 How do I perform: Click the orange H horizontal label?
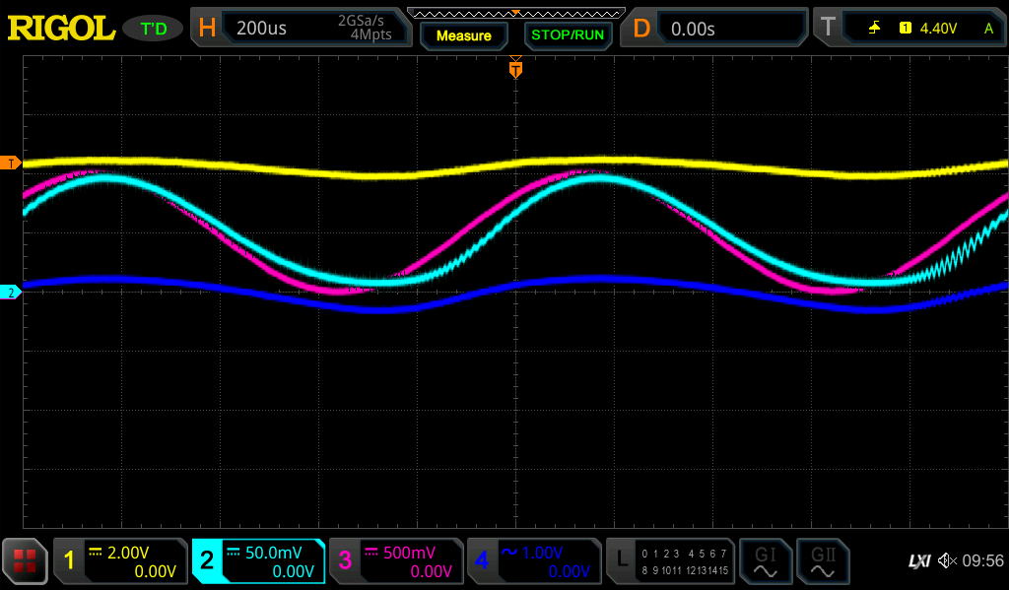(x=207, y=28)
